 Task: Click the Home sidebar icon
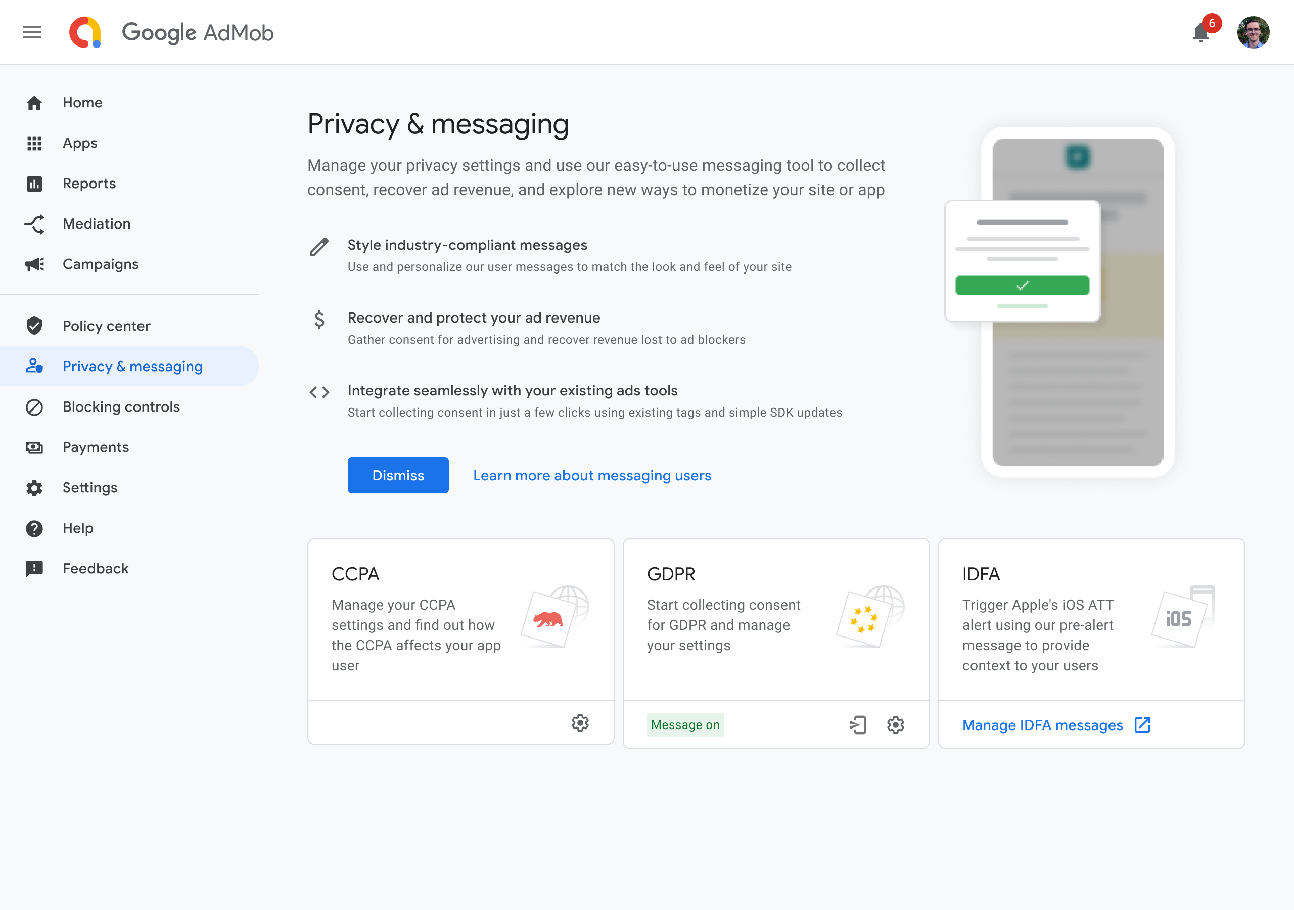[35, 103]
